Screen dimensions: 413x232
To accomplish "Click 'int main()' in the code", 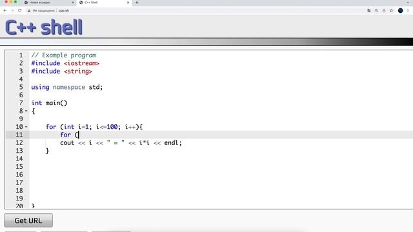I will [49, 103].
